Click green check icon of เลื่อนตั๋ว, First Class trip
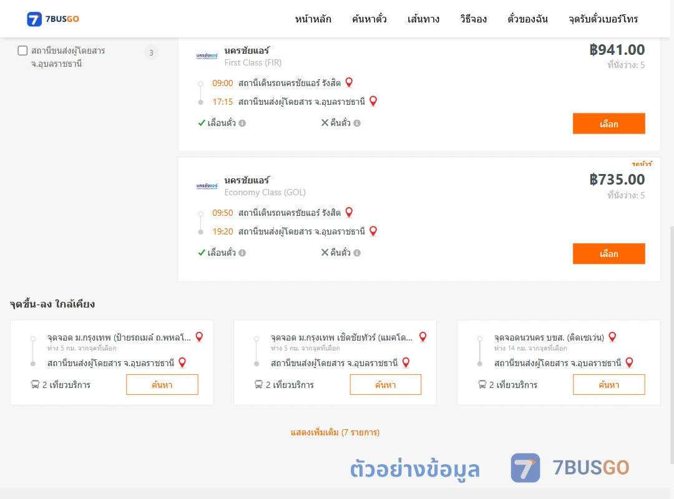This screenshot has height=499, width=674. (x=202, y=123)
